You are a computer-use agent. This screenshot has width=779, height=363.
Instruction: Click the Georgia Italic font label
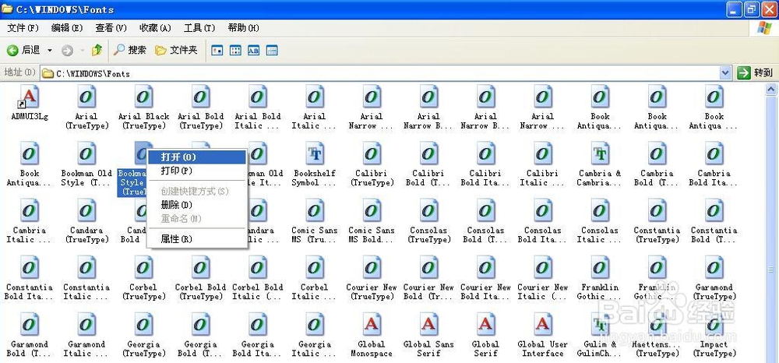click(x=315, y=349)
